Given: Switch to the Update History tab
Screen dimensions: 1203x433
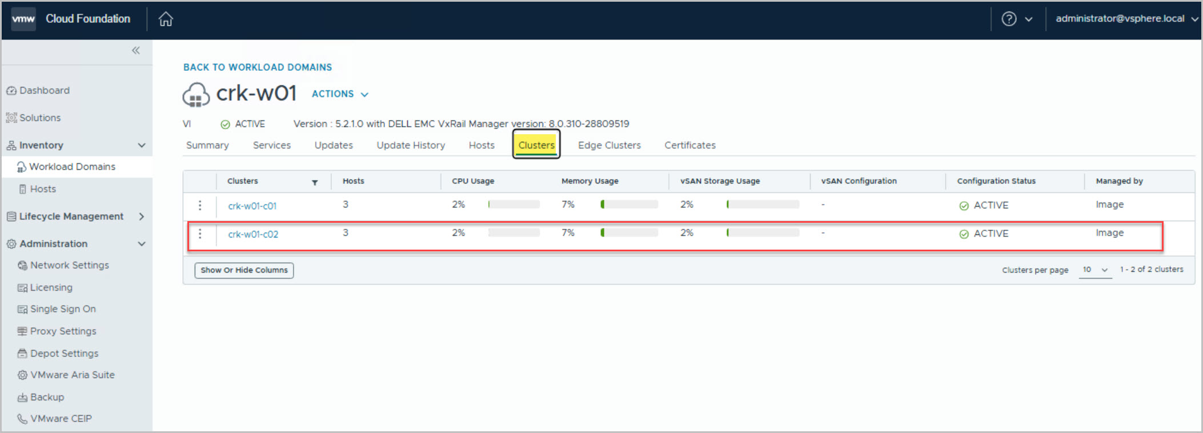Looking at the screenshot, I should [x=410, y=145].
